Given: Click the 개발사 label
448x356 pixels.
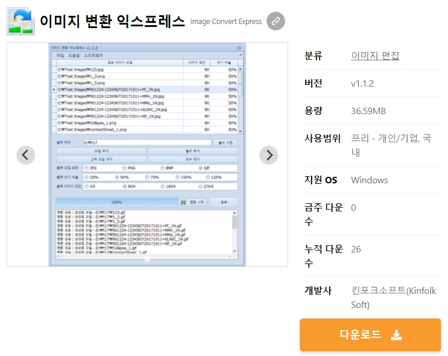Looking at the screenshot, I should [318, 290].
